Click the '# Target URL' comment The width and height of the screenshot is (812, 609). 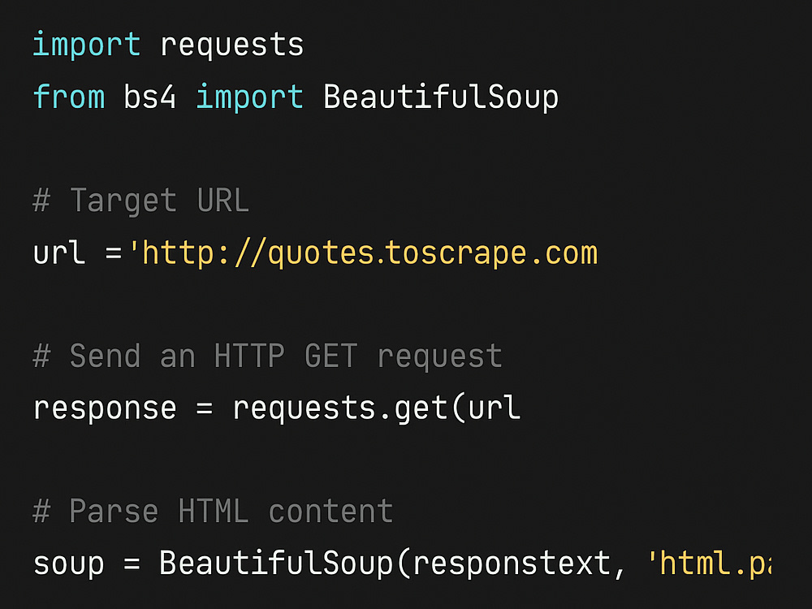click(x=140, y=201)
